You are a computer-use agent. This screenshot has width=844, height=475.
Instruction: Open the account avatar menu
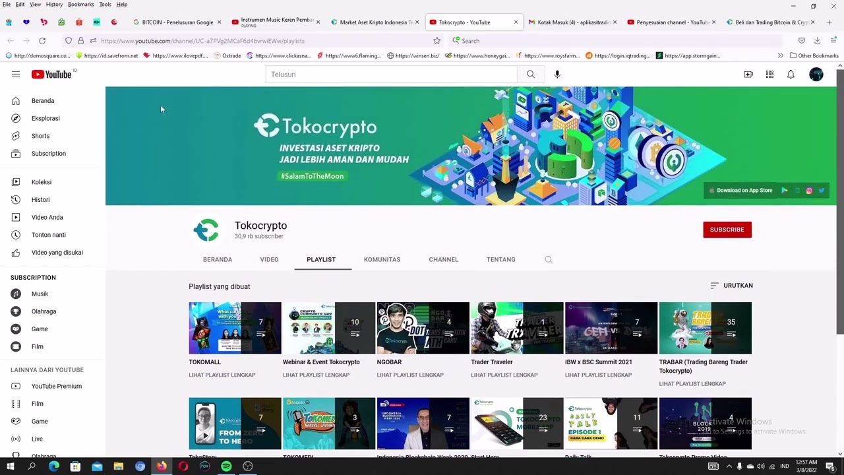pos(816,75)
